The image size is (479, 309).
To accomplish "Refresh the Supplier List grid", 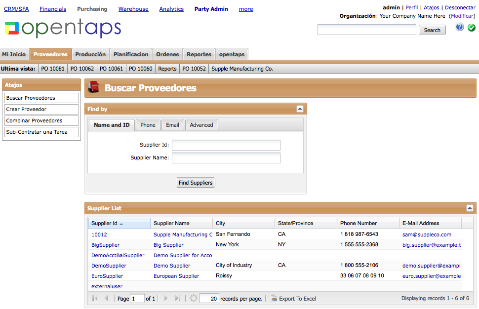I will pos(194,298).
